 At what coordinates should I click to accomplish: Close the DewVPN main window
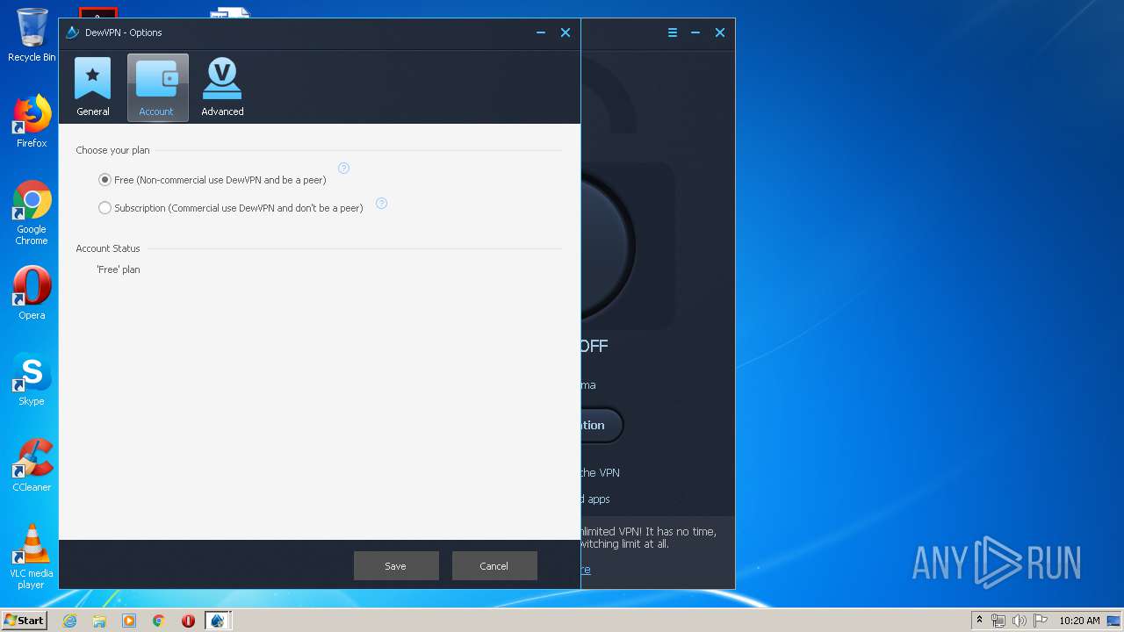click(720, 32)
